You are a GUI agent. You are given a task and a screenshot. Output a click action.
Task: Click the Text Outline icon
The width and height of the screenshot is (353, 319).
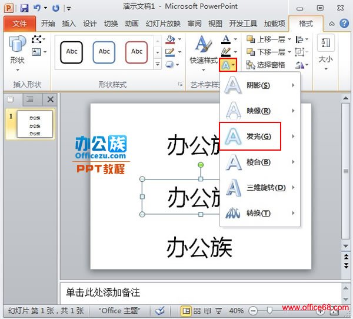point(226,52)
